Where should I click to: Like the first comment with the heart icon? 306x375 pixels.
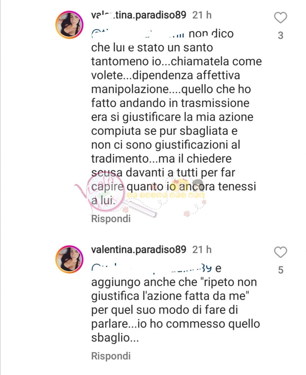(x=280, y=18)
